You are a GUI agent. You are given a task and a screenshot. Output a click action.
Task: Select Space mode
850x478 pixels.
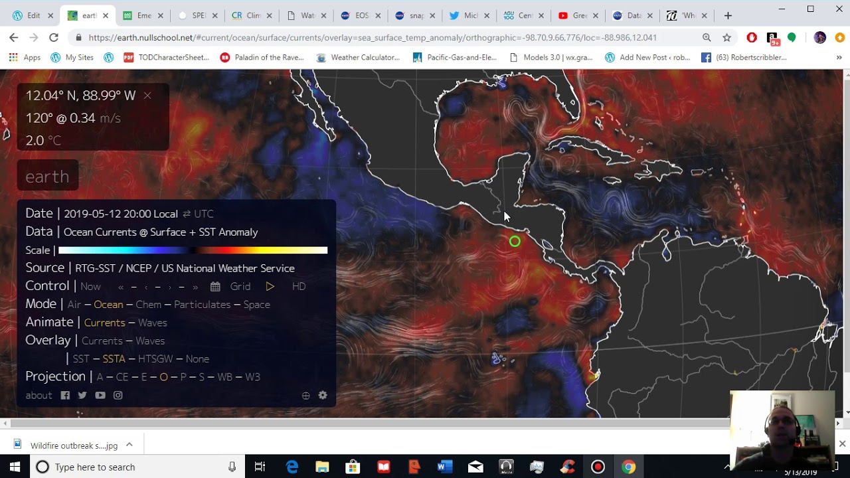tap(256, 305)
